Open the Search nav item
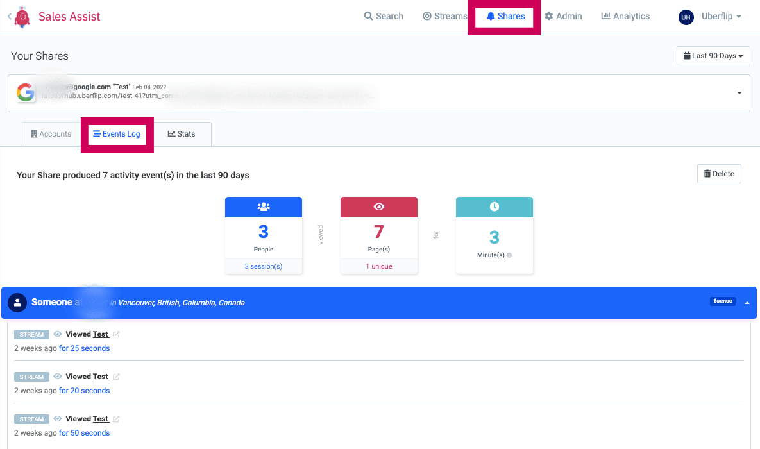Image resolution: width=760 pixels, height=449 pixels. click(384, 16)
